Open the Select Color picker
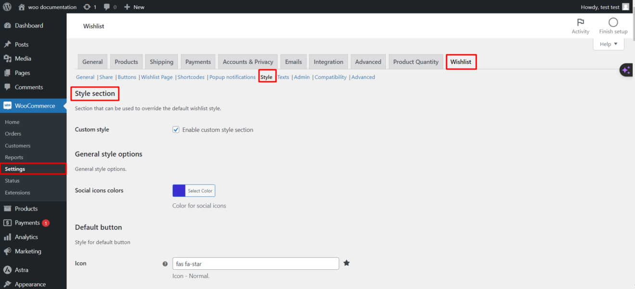Screen dimensions: 635x289 click(199, 190)
